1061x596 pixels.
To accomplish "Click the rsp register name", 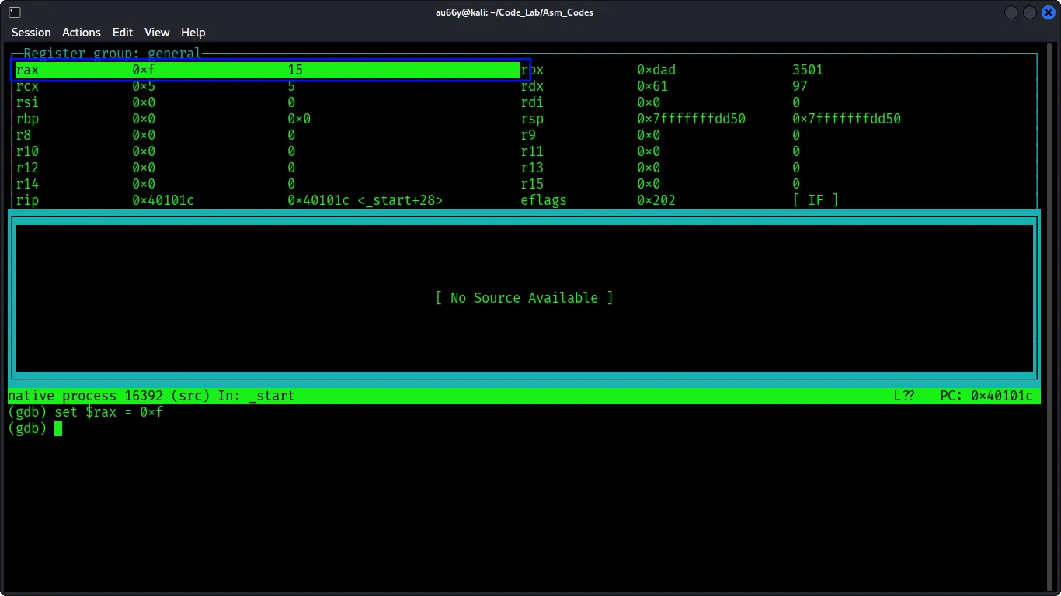I will coord(532,119).
